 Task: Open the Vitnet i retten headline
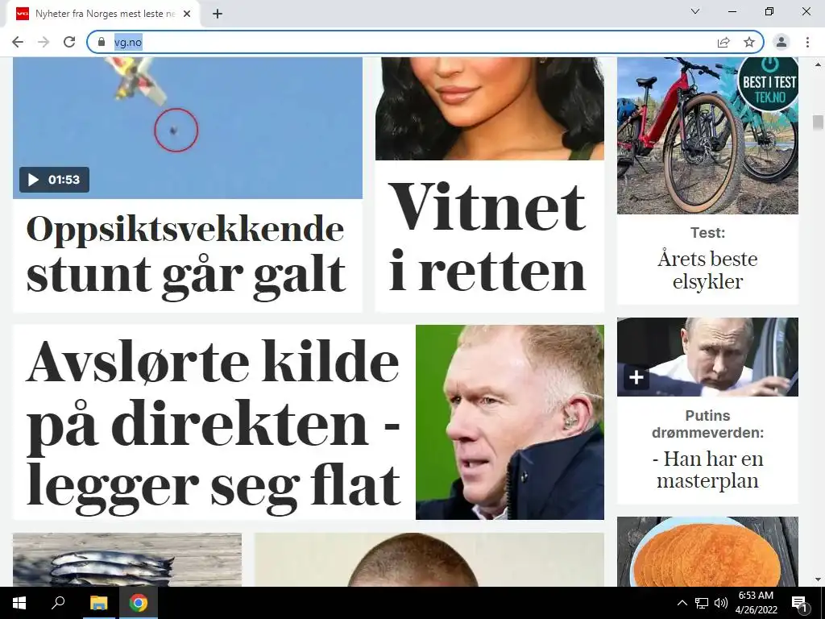pyautogui.click(x=487, y=237)
